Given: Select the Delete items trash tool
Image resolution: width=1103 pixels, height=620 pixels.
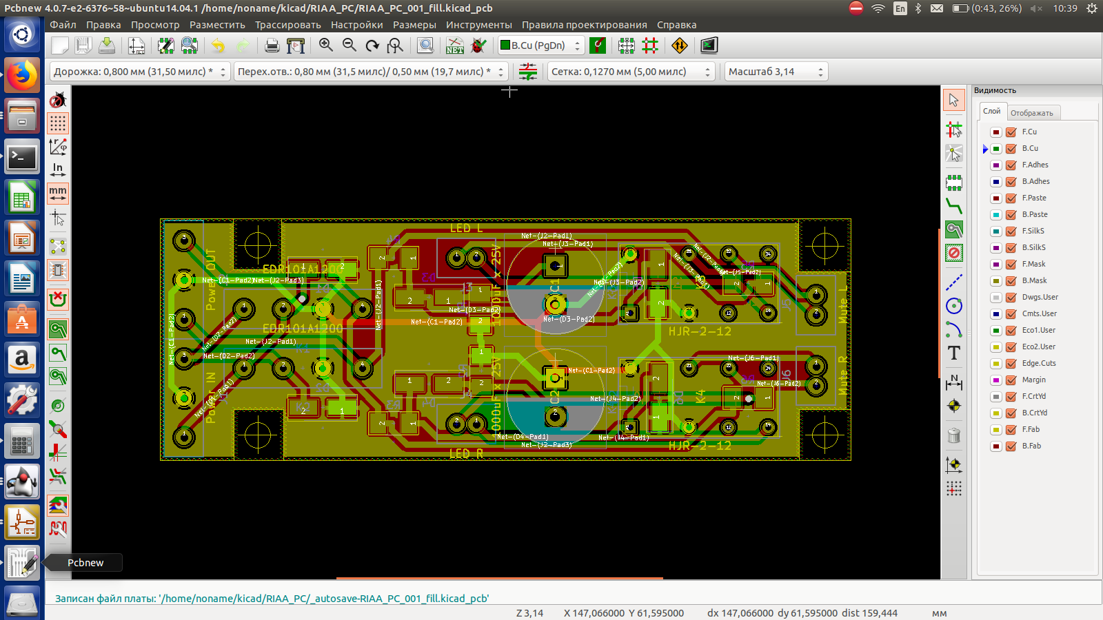Looking at the screenshot, I should click(x=954, y=435).
